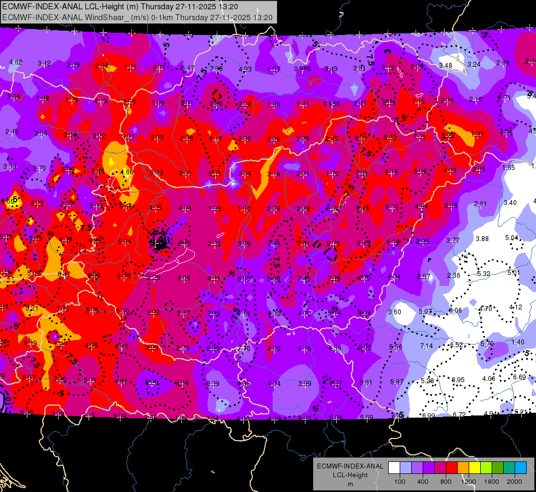Select the grid value 7.14
Image resolution: width=536 pixels, height=492 pixels.
pyautogui.click(x=427, y=346)
